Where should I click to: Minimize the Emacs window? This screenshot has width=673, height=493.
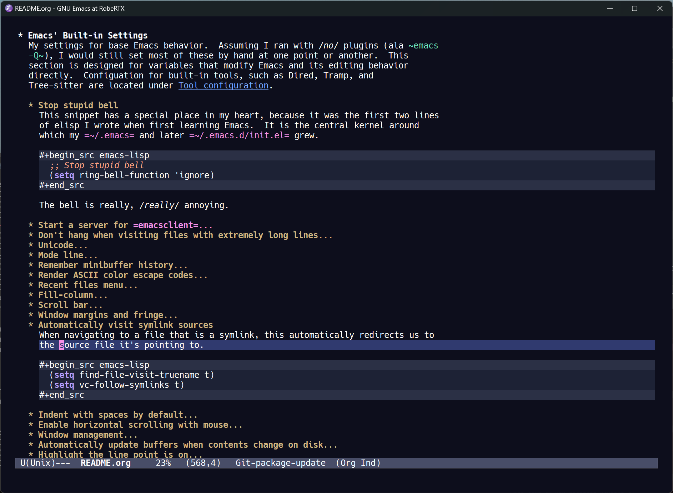pyautogui.click(x=610, y=8)
